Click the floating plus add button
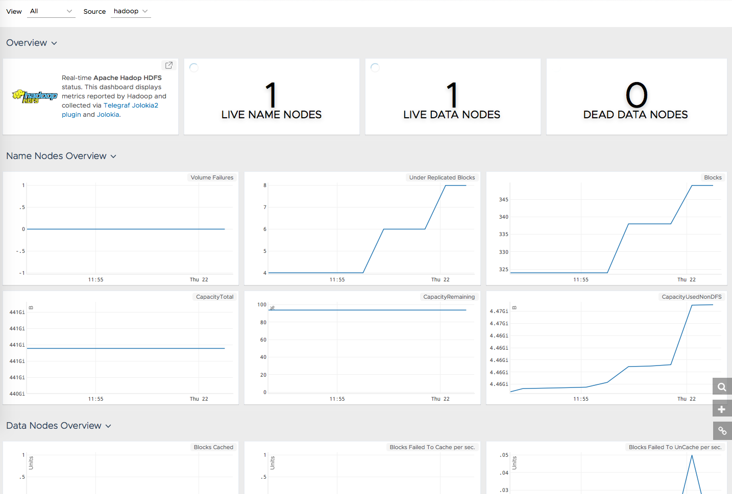 (722, 409)
